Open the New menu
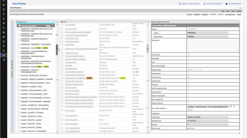 [223, 11]
